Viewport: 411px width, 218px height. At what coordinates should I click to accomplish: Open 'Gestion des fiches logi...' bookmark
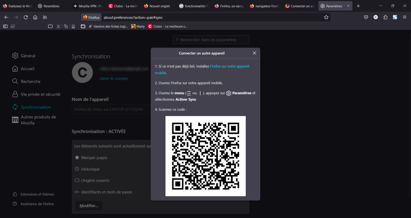point(108,26)
